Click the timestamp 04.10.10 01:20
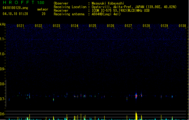The width and height of the screenshot is (189, 120). pos(15,14)
